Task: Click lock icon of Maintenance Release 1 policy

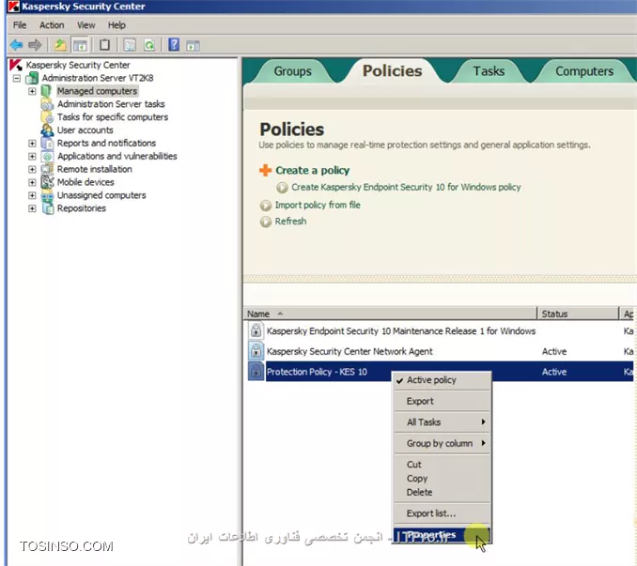Action: pos(256,330)
